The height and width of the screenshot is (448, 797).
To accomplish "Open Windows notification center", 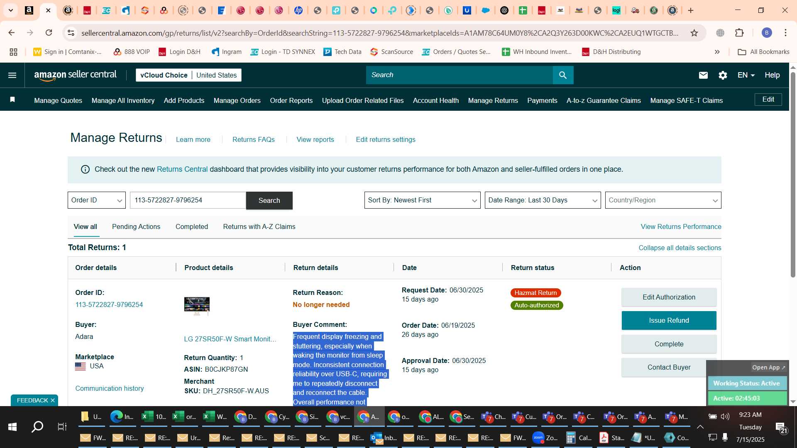I will pyautogui.click(x=780, y=427).
